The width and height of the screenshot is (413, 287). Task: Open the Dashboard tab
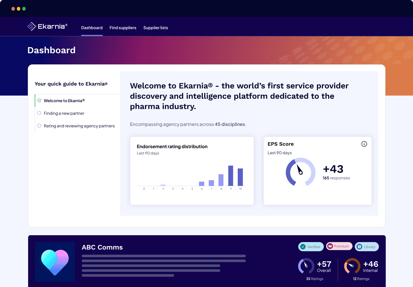92,28
